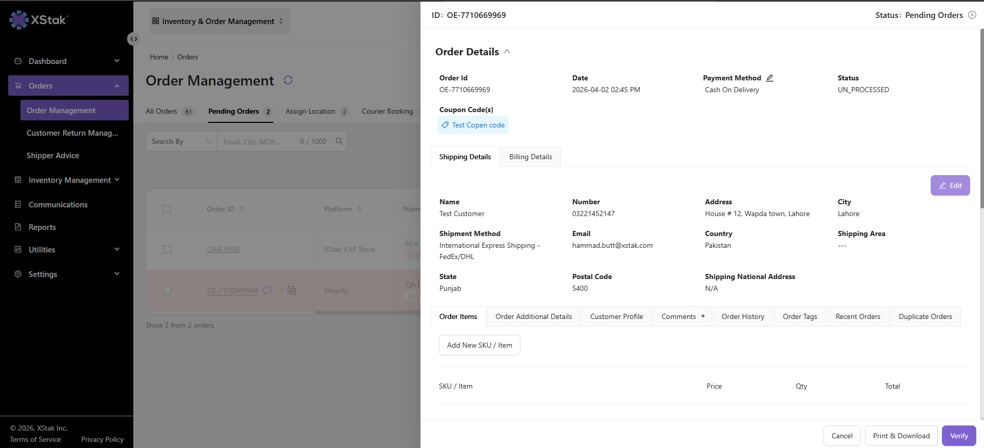Open the Search By dropdown

coord(182,141)
